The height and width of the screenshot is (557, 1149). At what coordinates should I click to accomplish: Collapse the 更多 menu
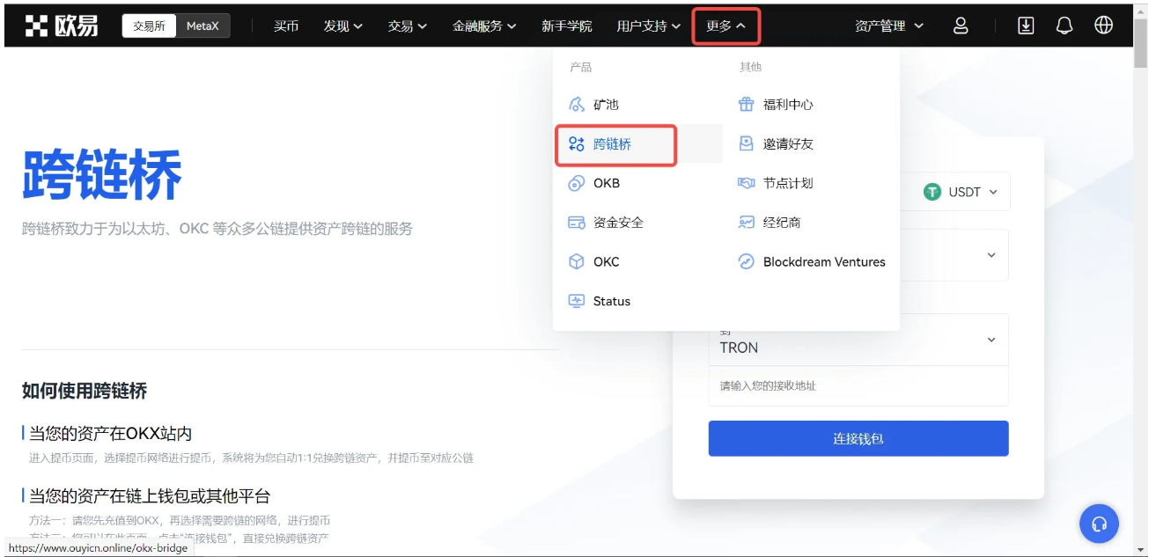pos(726,26)
